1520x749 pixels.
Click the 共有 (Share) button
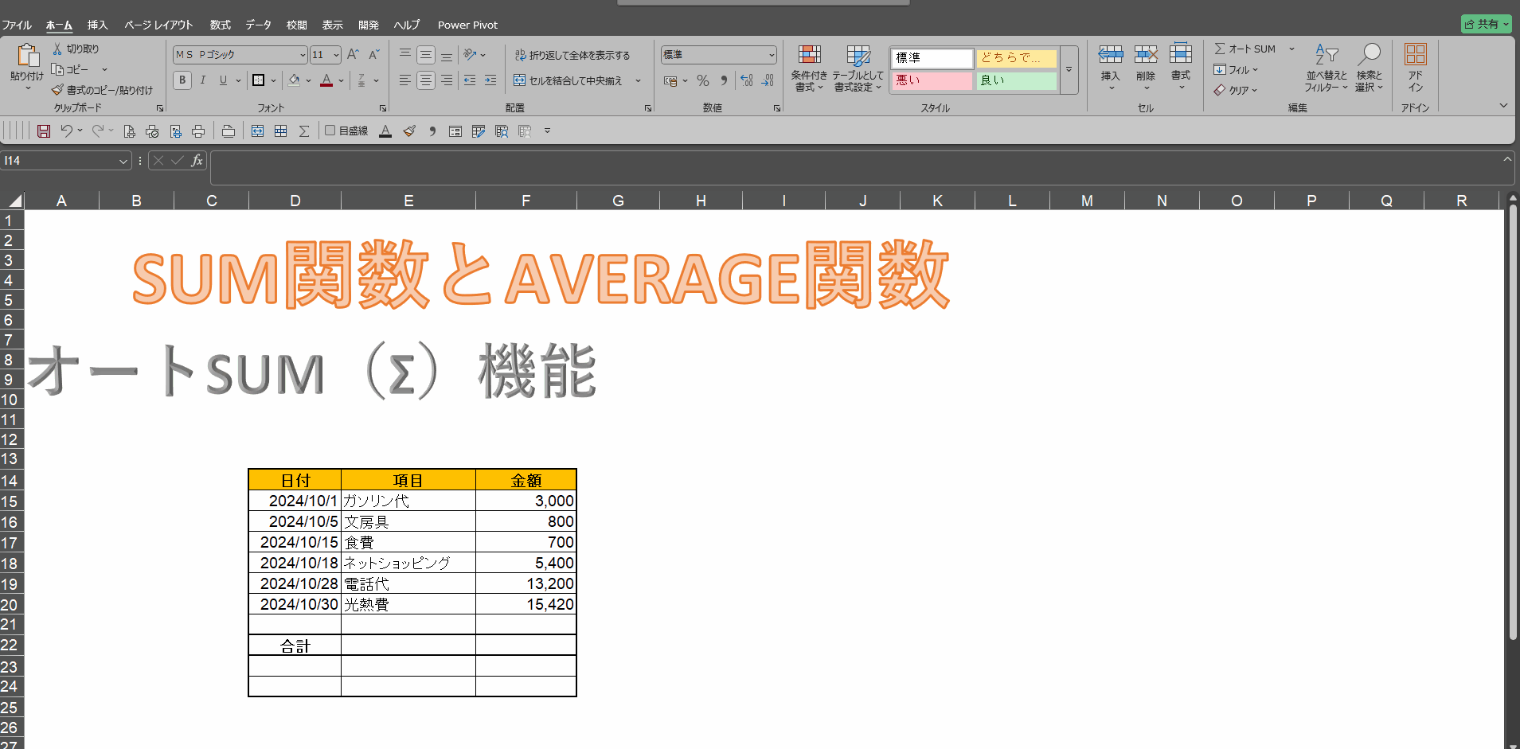click(x=1486, y=24)
